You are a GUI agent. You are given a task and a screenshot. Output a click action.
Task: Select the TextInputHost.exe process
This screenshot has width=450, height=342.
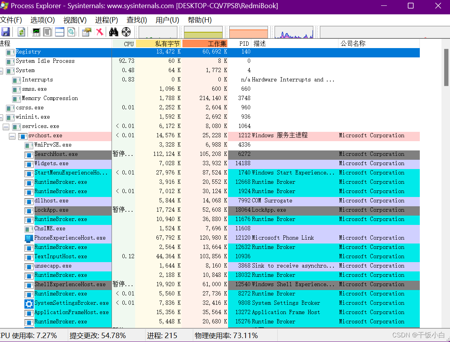click(60, 257)
